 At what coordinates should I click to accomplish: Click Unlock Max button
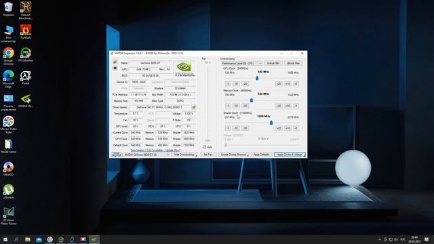coord(293,63)
